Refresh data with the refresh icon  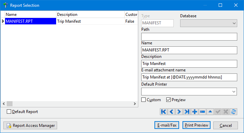[234, 112]
